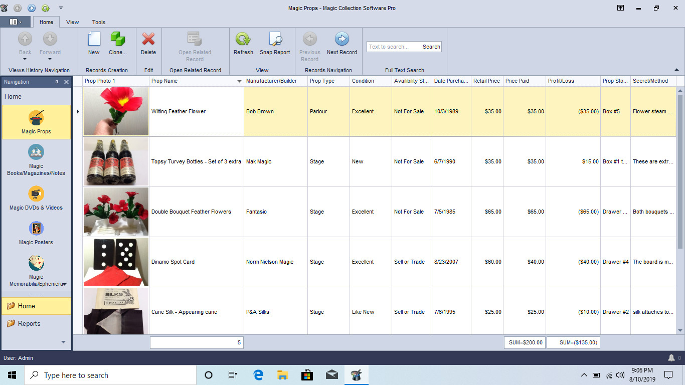Select the Reports navigation group
The image size is (685, 385).
pos(36,323)
